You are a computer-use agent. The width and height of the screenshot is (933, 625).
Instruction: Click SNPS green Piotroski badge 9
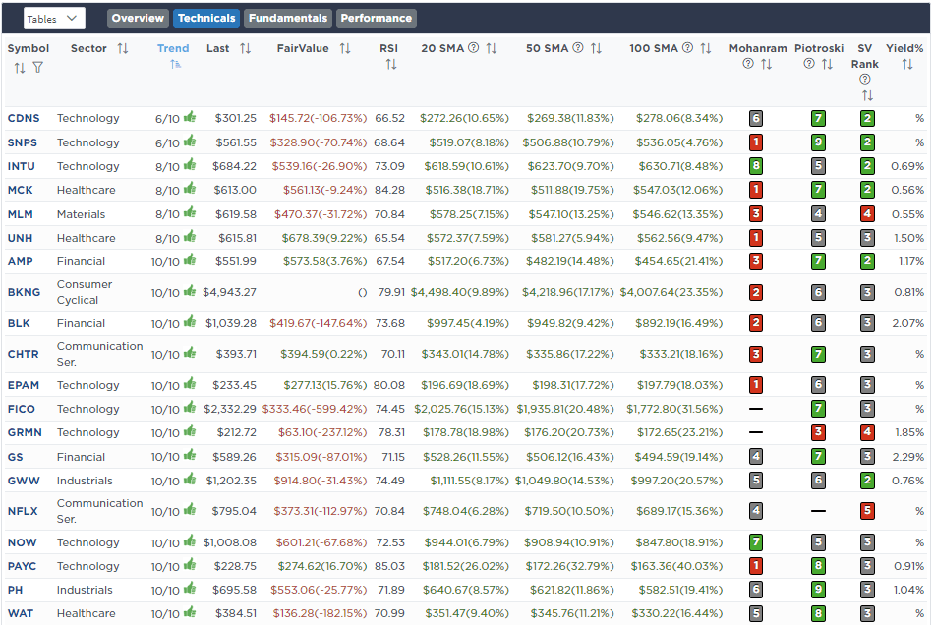818,142
